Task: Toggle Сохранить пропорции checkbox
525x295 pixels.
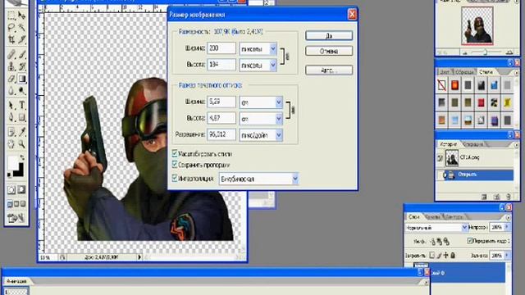Action: coord(175,164)
